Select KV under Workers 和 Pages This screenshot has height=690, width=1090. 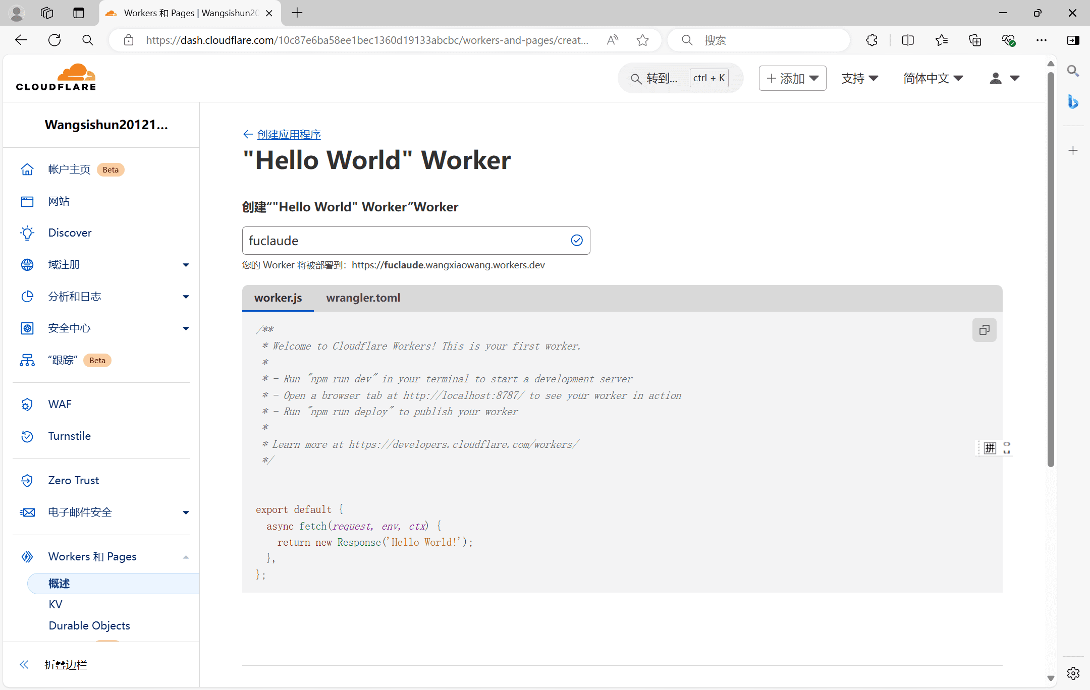point(56,605)
